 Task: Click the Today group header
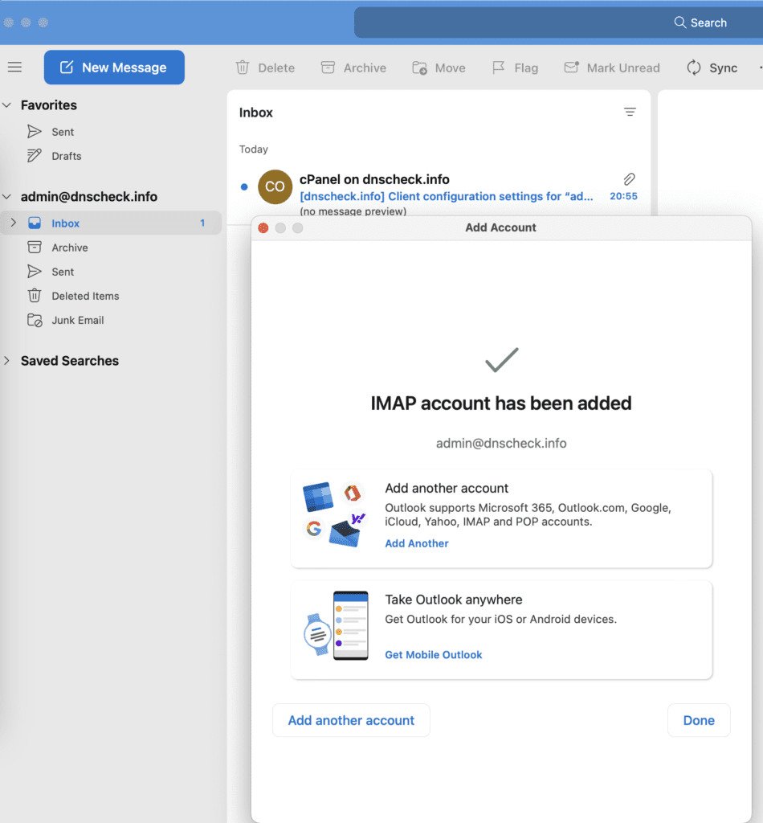pos(253,149)
